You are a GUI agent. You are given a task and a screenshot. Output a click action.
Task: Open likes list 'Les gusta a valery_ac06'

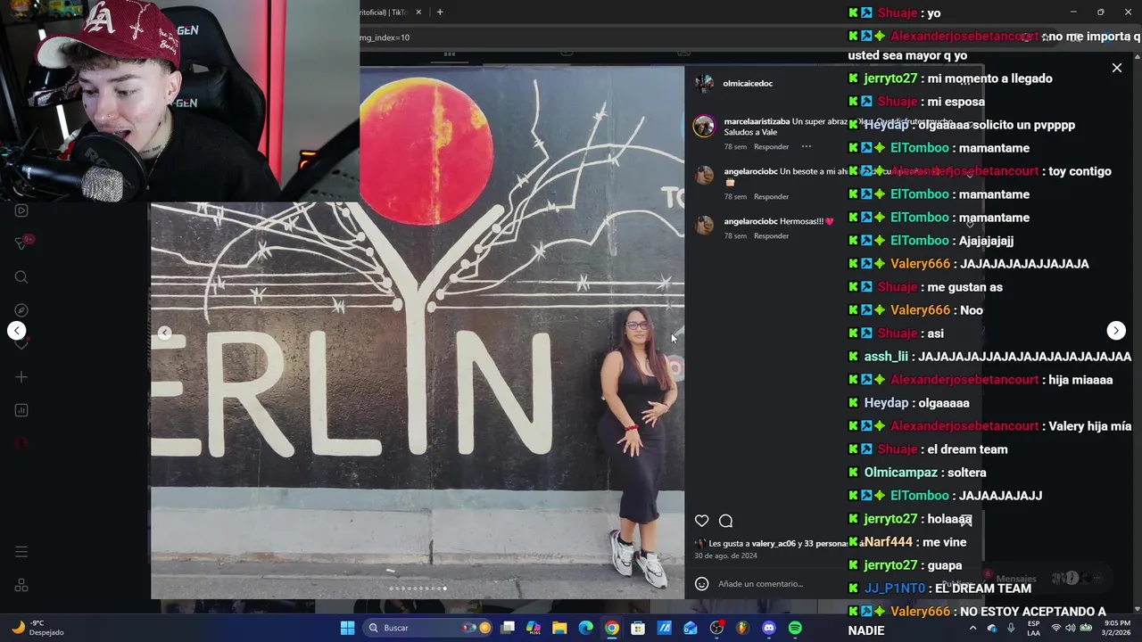point(777,543)
